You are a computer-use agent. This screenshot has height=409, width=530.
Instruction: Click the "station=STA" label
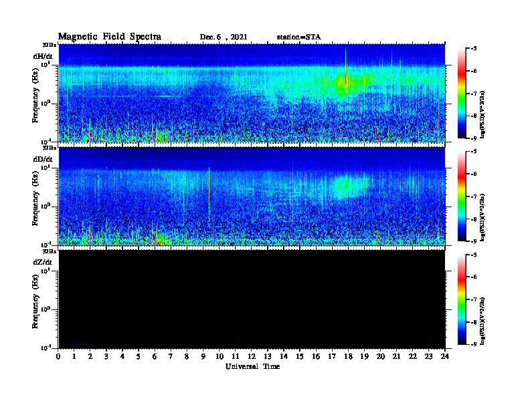(x=298, y=37)
